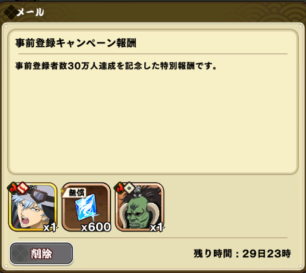Viewport: 306px width, 273px height.
Task: Tap the 削除 delete button
Action: point(42,254)
